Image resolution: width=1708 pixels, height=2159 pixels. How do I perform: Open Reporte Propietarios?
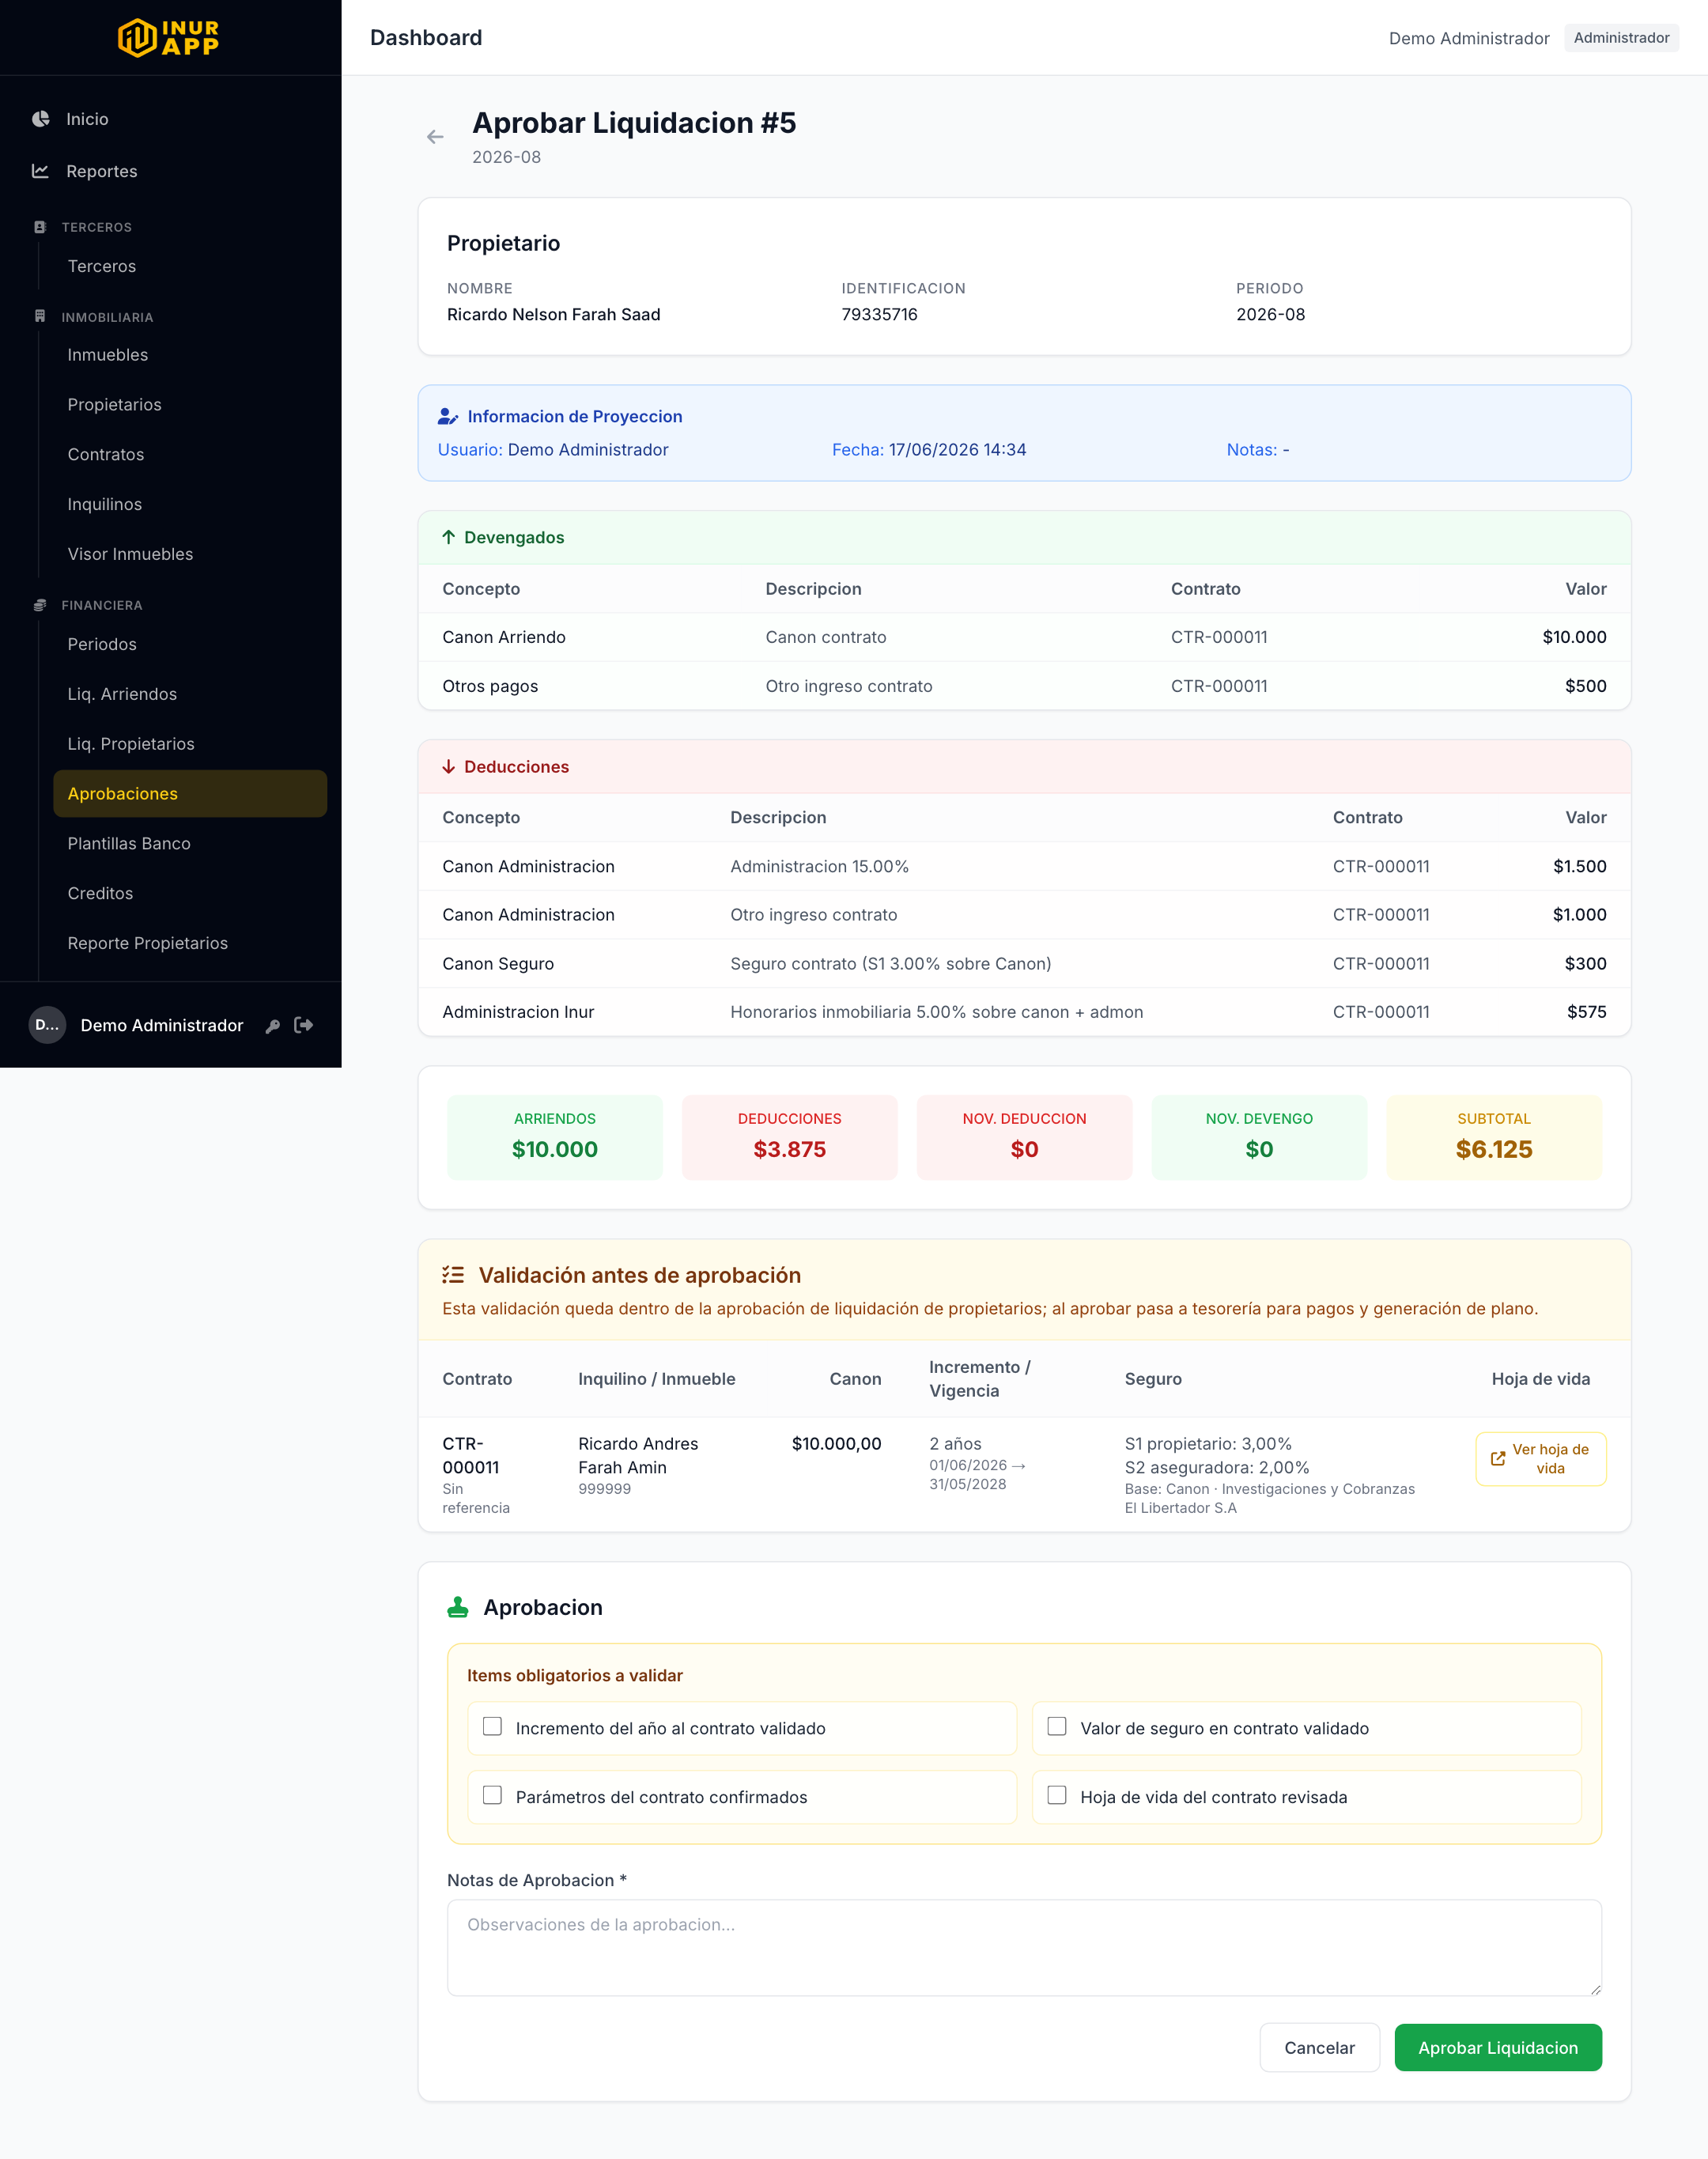coord(190,943)
